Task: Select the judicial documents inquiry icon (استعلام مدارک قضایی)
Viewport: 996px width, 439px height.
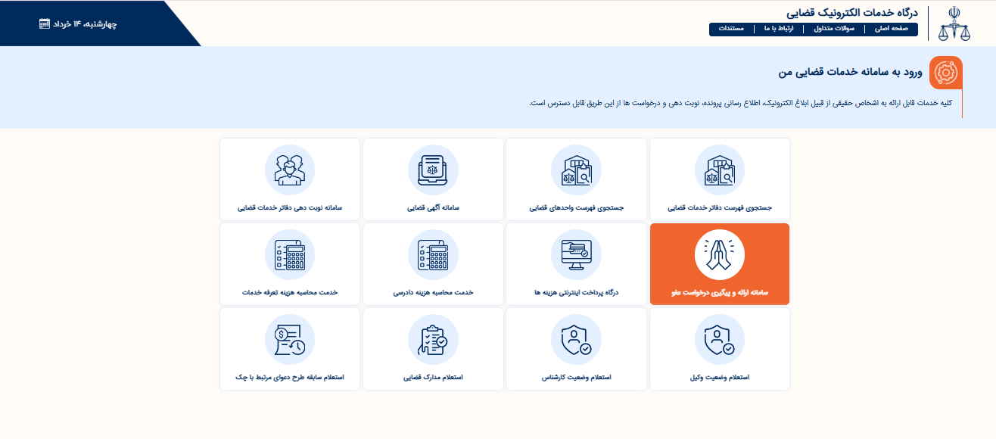Action: pyautogui.click(x=432, y=340)
